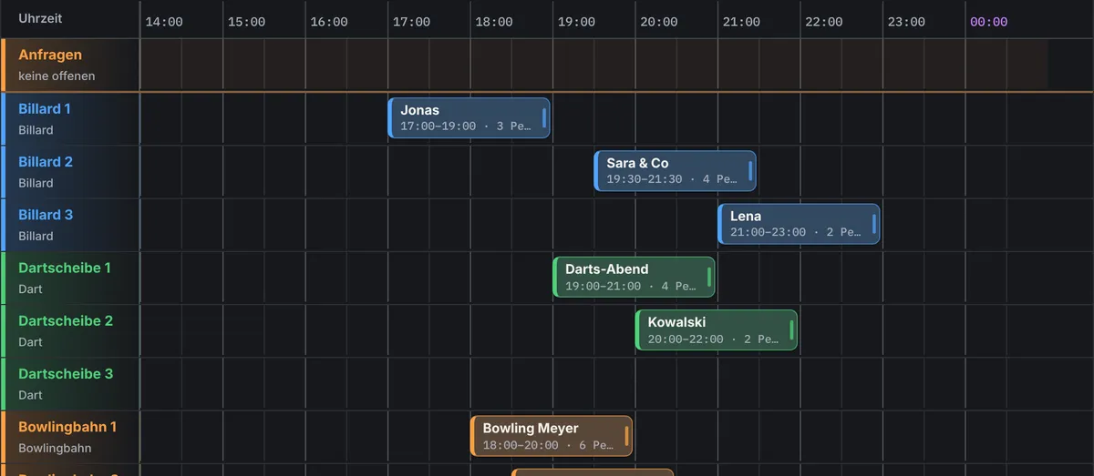Image resolution: width=1094 pixels, height=476 pixels.
Task: Click the 18:00 time header
Action: click(x=494, y=22)
